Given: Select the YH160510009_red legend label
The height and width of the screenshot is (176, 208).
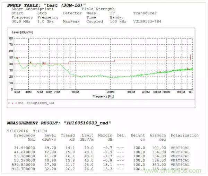Looking at the screenshot, I should pos(41,103).
